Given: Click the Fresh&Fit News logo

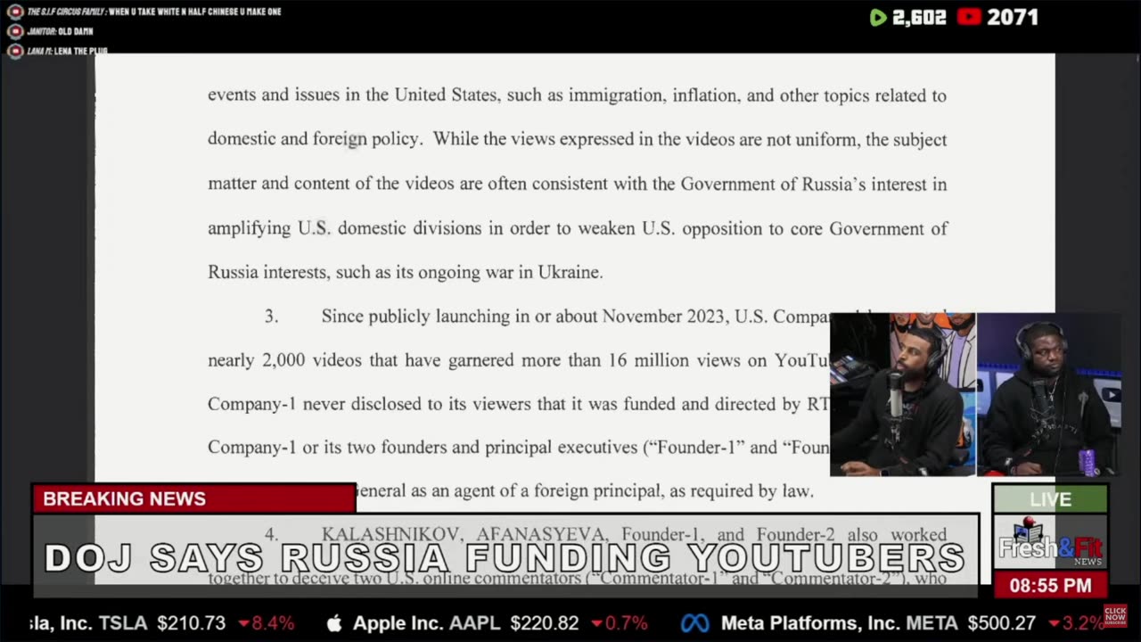Looking at the screenshot, I should coord(1050,543).
